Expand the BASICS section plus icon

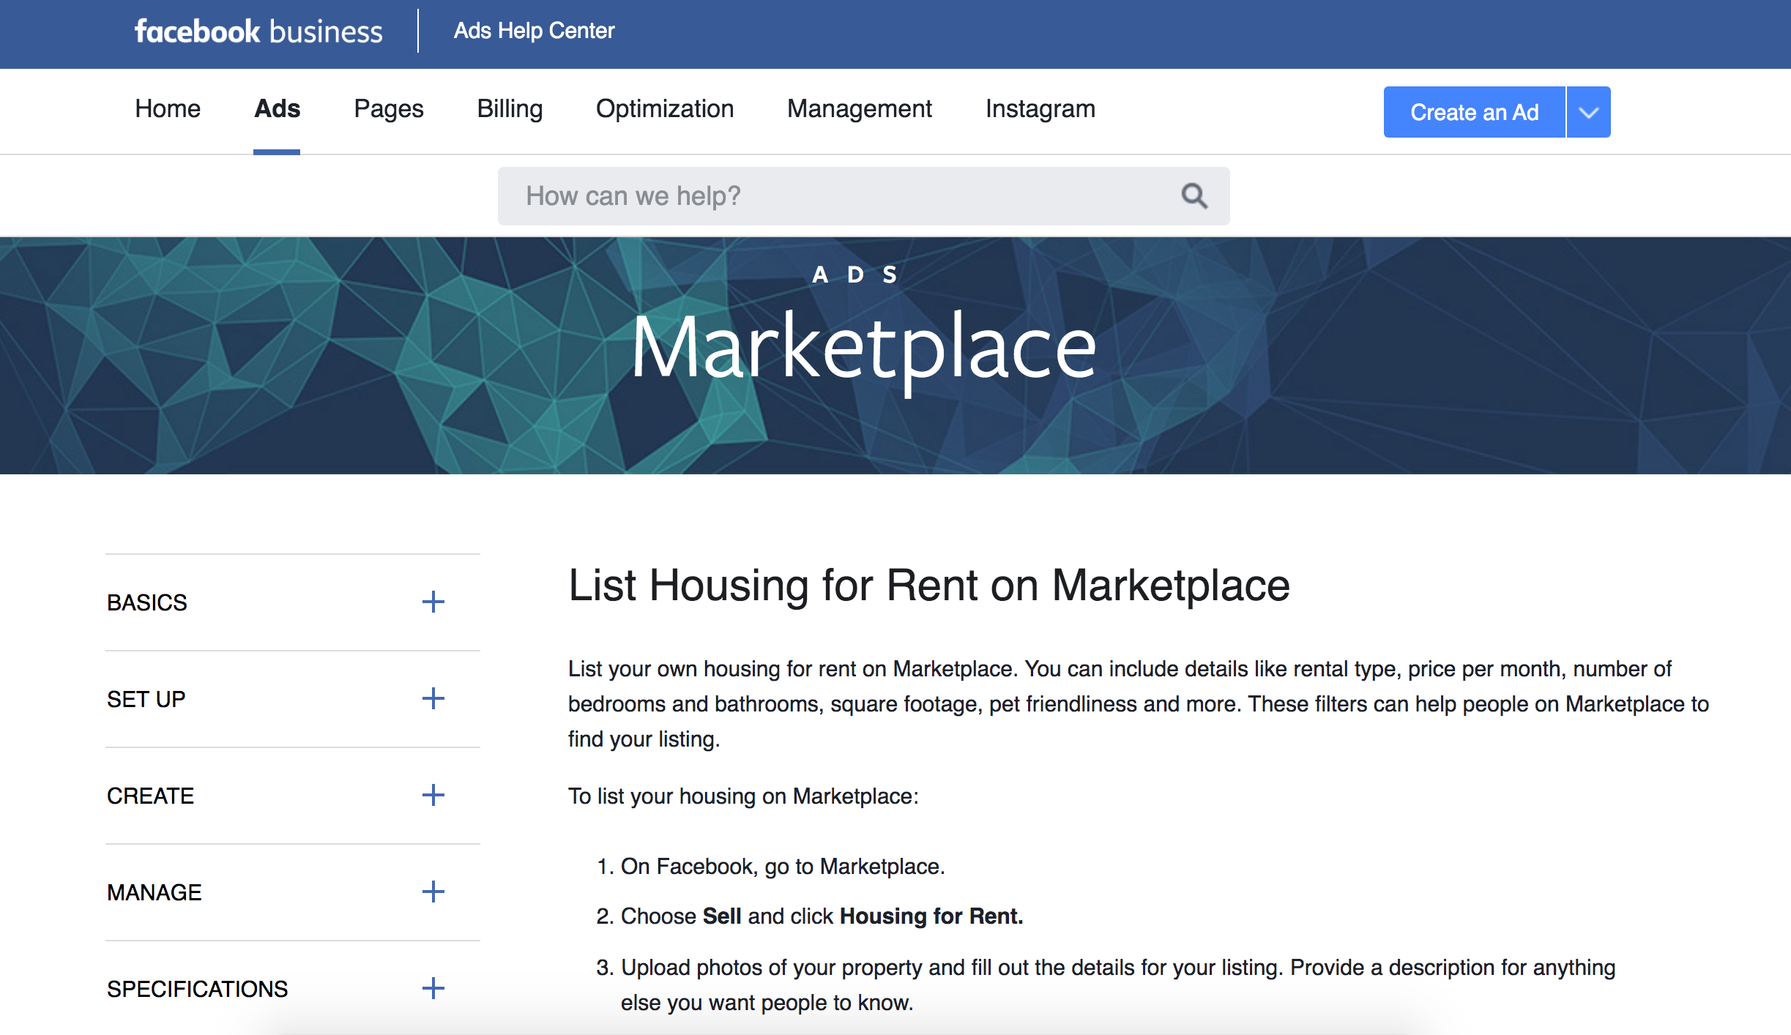tap(433, 602)
